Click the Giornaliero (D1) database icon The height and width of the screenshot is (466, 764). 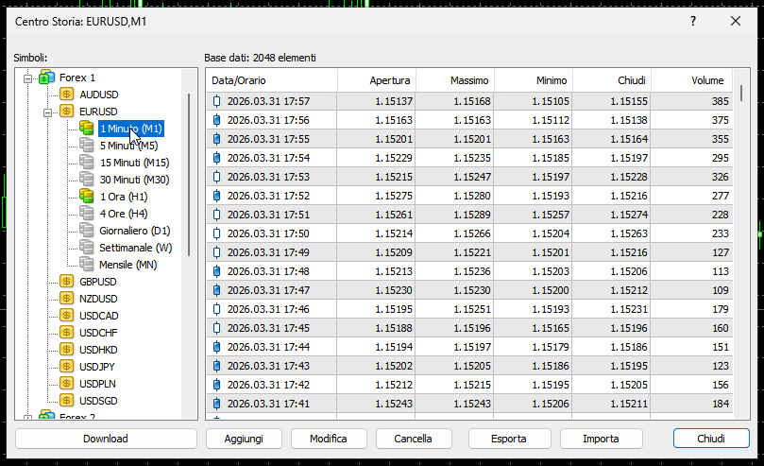tap(86, 231)
